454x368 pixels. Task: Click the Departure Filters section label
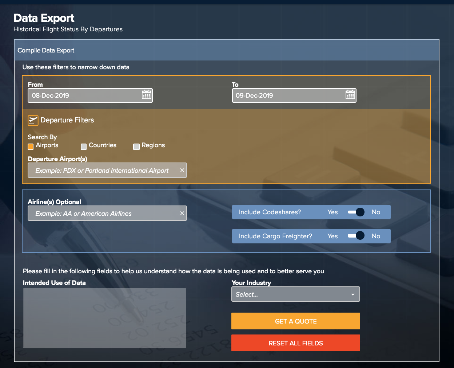point(67,120)
